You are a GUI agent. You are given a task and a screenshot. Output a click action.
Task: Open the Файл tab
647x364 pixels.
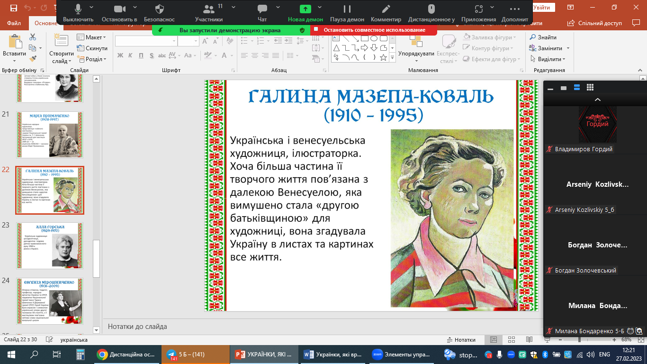pos(14,23)
